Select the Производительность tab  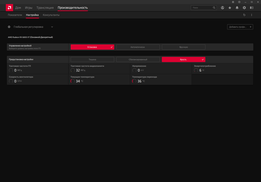pos(72,8)
